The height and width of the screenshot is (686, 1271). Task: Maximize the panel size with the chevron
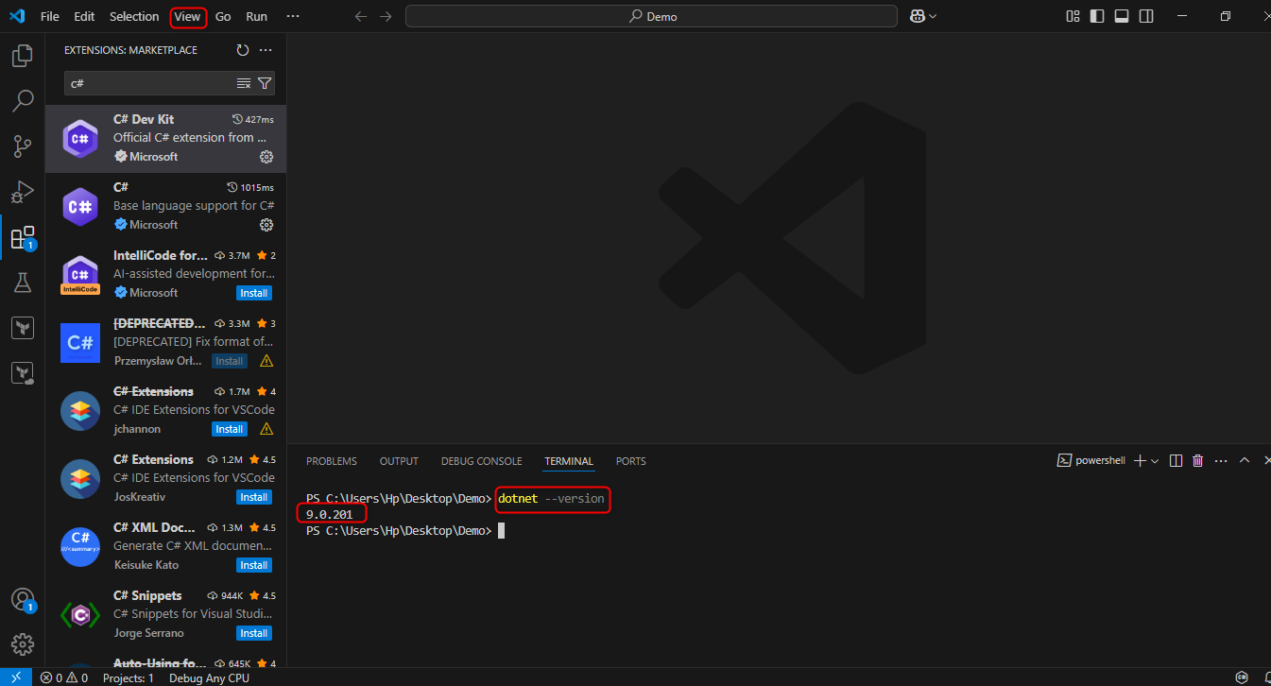click(x=1245, y=461)
